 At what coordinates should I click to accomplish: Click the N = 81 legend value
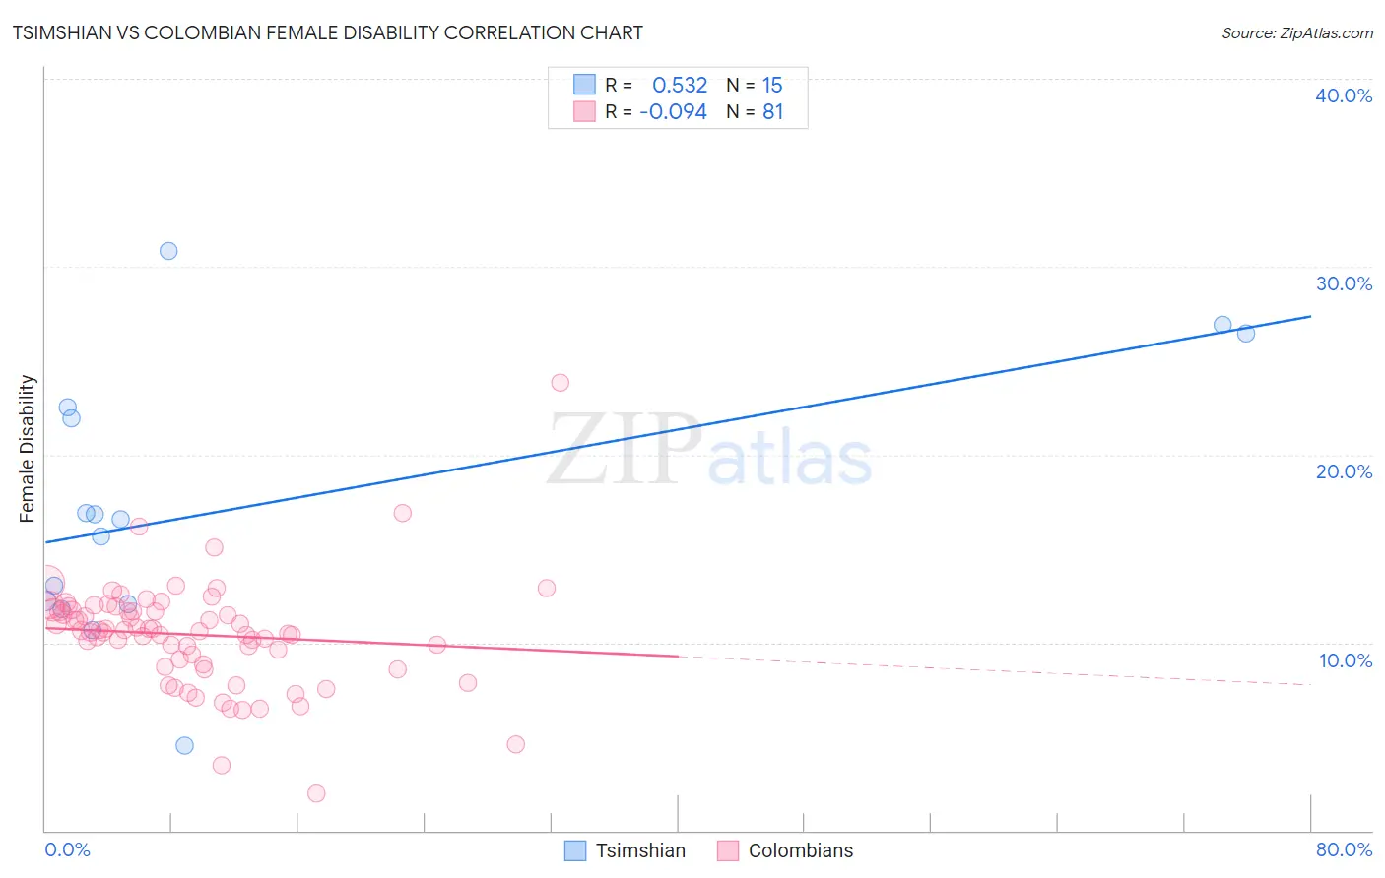pos(755,111)
